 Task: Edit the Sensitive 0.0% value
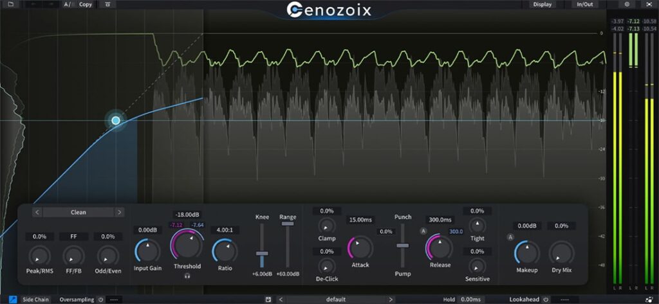[477, 251]
